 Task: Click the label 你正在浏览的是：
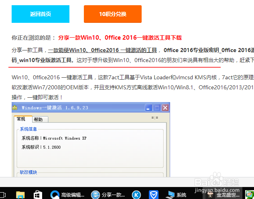click(x=34, y=38)
